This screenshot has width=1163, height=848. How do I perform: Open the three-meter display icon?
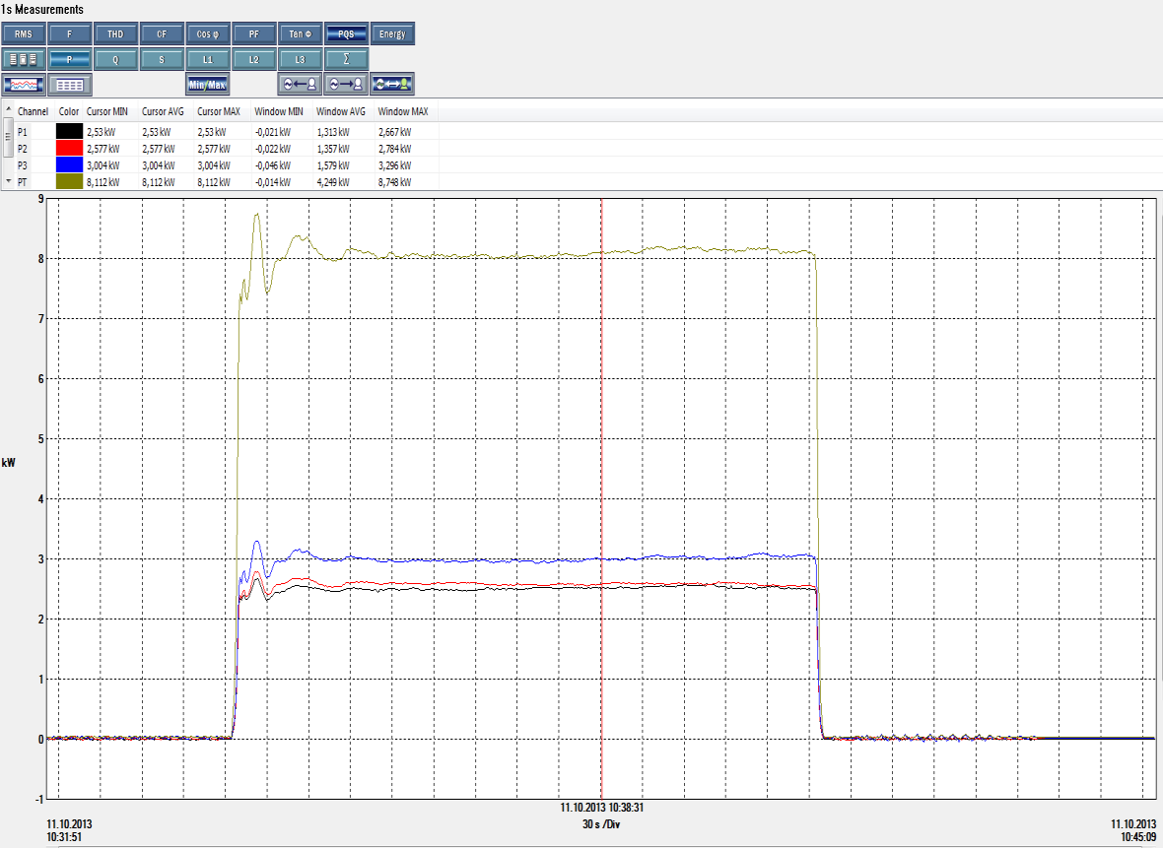24,59
